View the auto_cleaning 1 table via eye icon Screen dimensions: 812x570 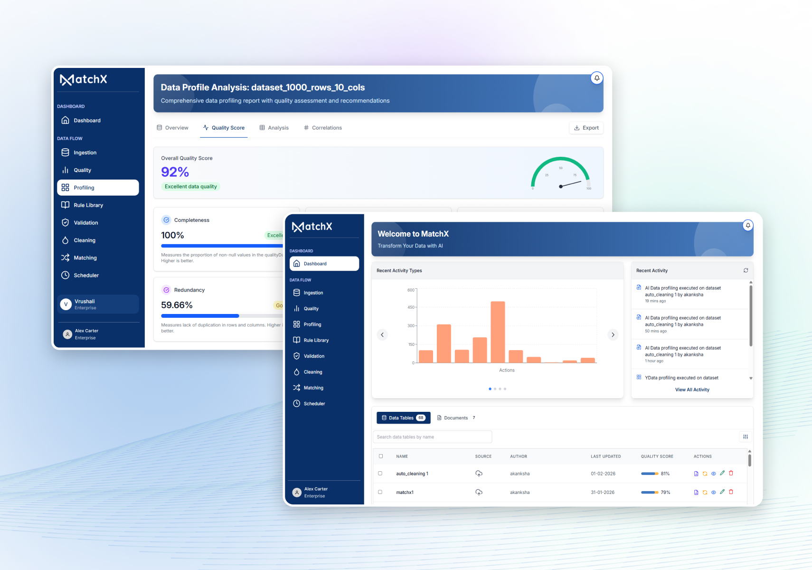click(x=713, y=474)
